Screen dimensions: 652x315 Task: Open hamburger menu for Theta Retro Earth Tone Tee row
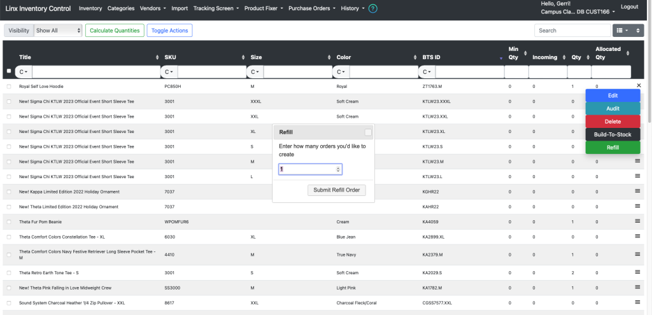637,272
